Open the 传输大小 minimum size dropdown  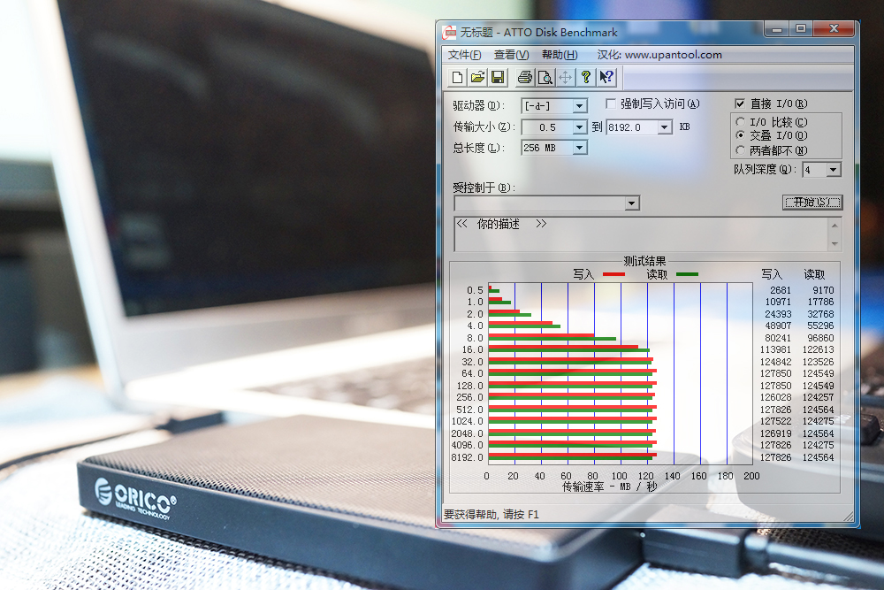click(580, 127)
